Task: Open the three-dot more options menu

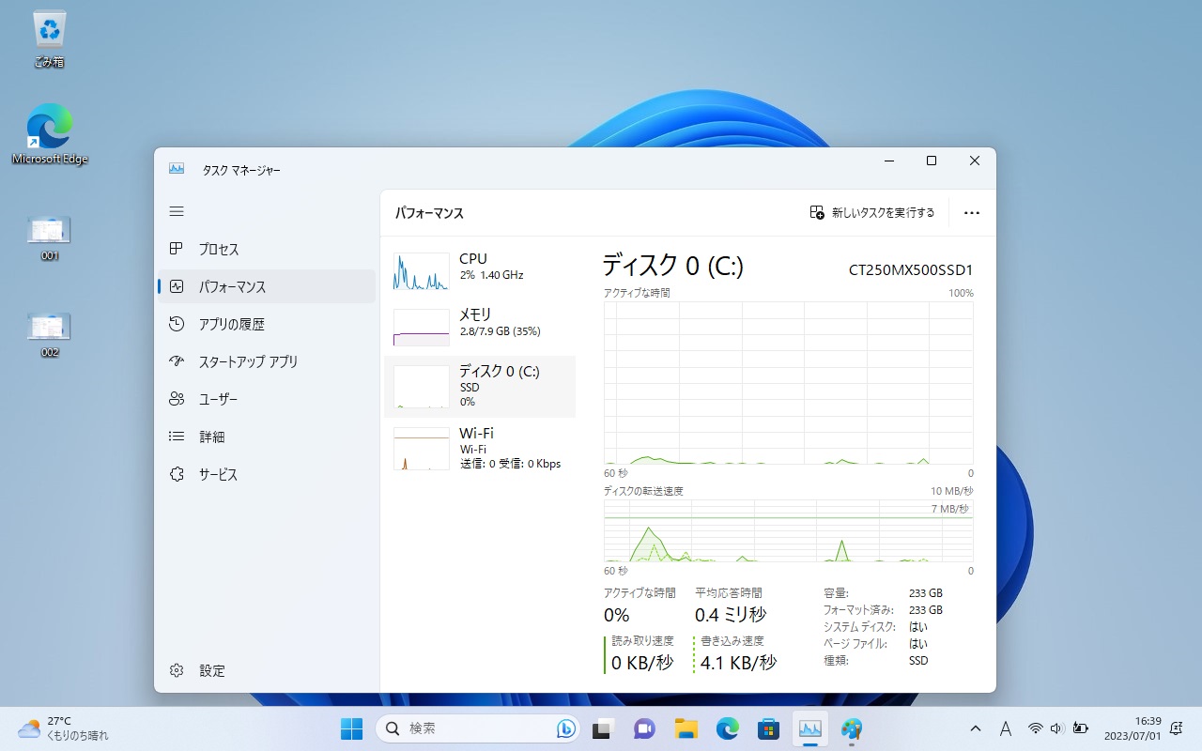Action: pos(972,213)
